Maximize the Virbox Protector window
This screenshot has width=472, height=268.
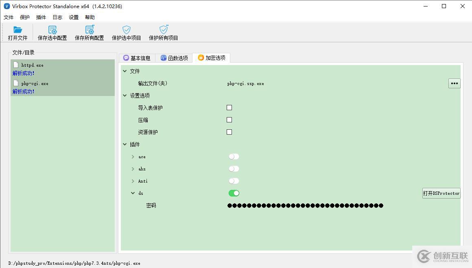(444, 6)
